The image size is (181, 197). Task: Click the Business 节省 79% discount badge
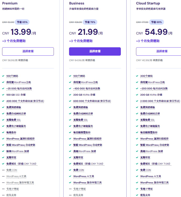point(89,22)
